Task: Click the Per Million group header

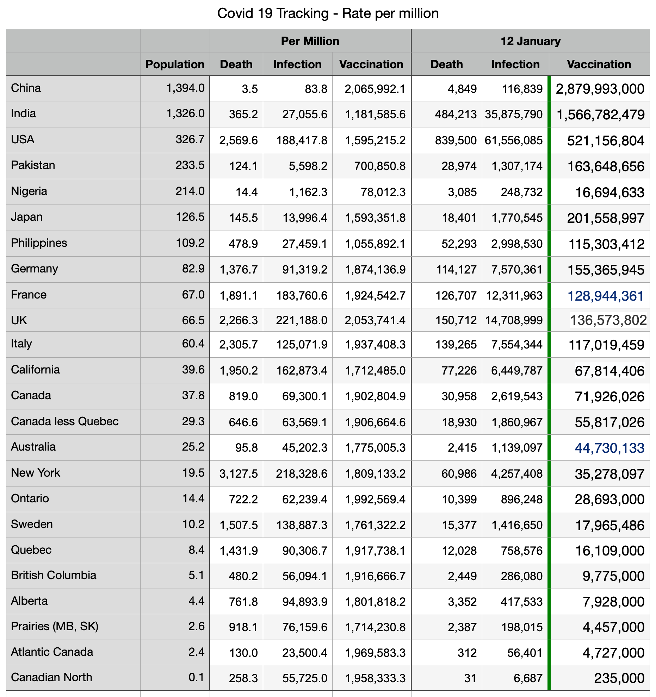Action: pos(310,41)
